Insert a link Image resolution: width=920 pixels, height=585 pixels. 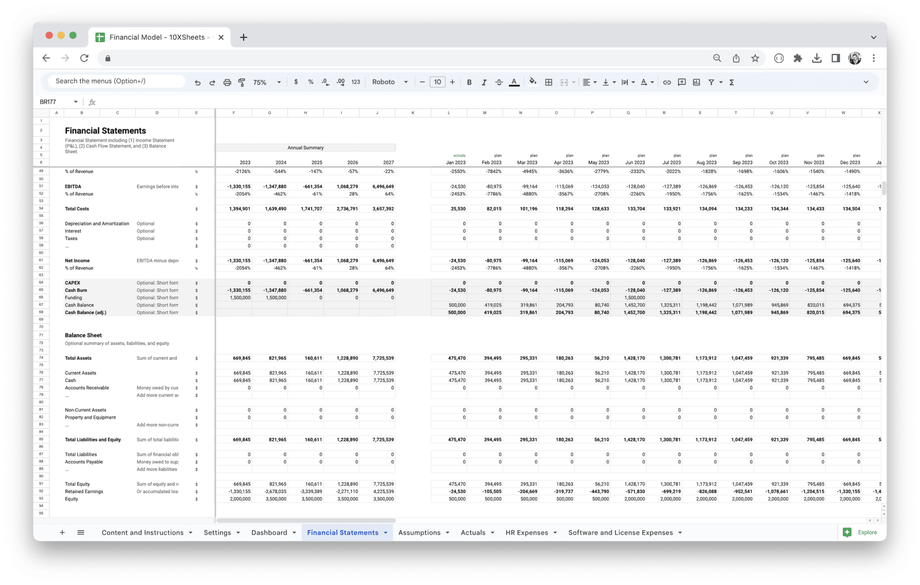click(667, 82)
